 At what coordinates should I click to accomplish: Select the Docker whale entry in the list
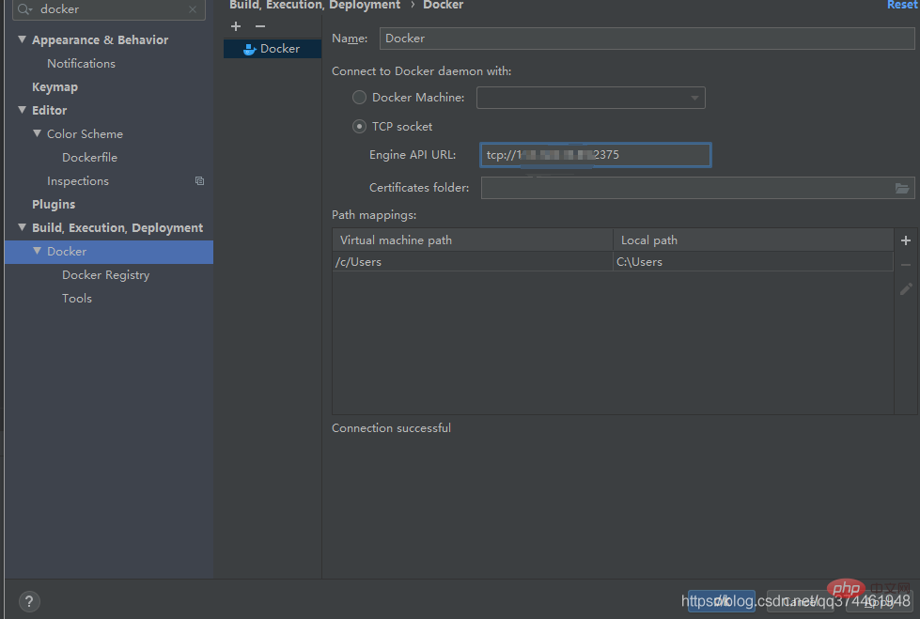click(x=273, y=49)
